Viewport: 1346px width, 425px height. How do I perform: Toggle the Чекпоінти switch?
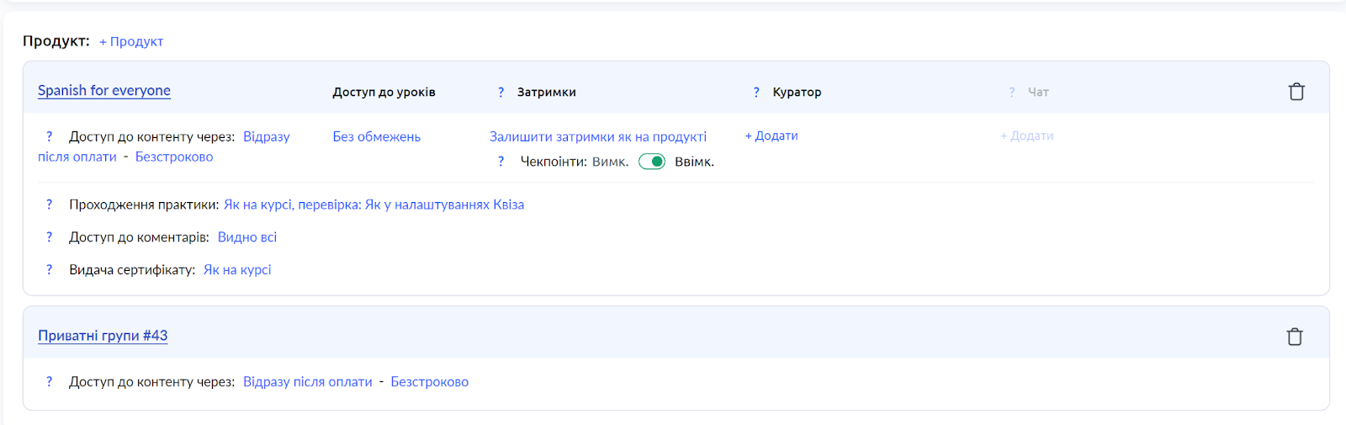[x=652, y=162]
